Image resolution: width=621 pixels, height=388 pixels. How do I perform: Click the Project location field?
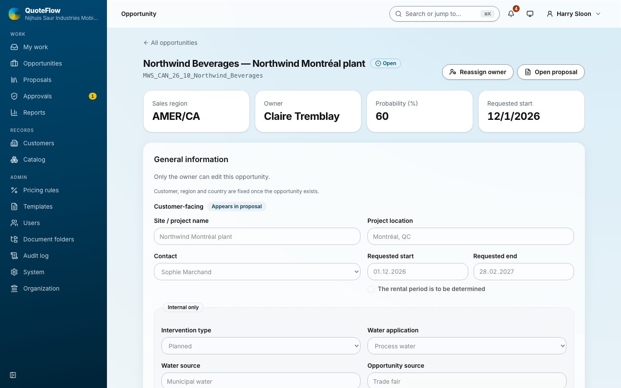click(x=470, y=236)
